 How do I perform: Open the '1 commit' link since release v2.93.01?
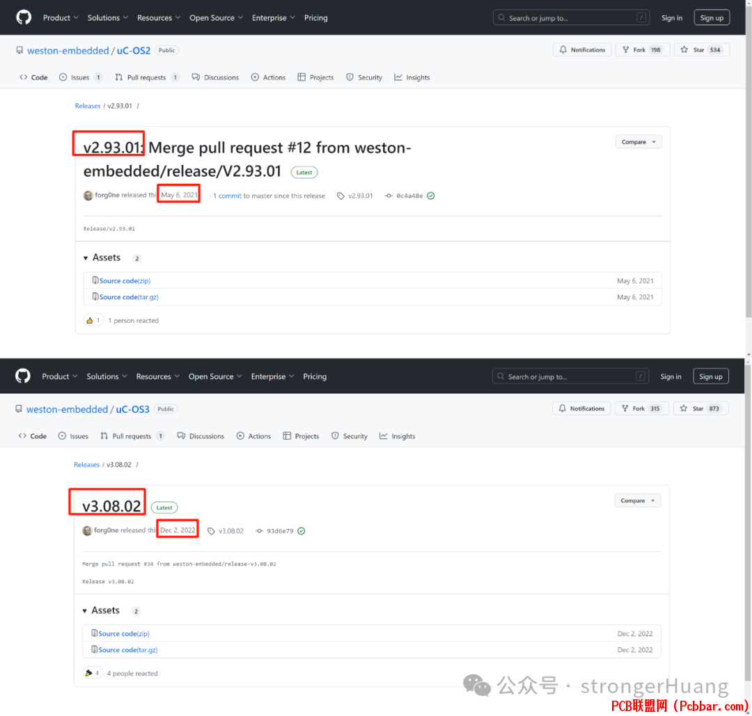(x=227, y=196)
